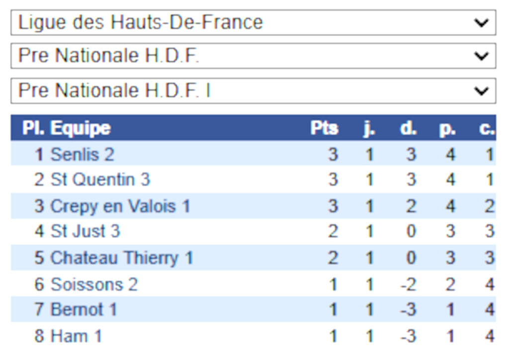Click the p. column header
The image size is (509, 362).
point(447,128)
